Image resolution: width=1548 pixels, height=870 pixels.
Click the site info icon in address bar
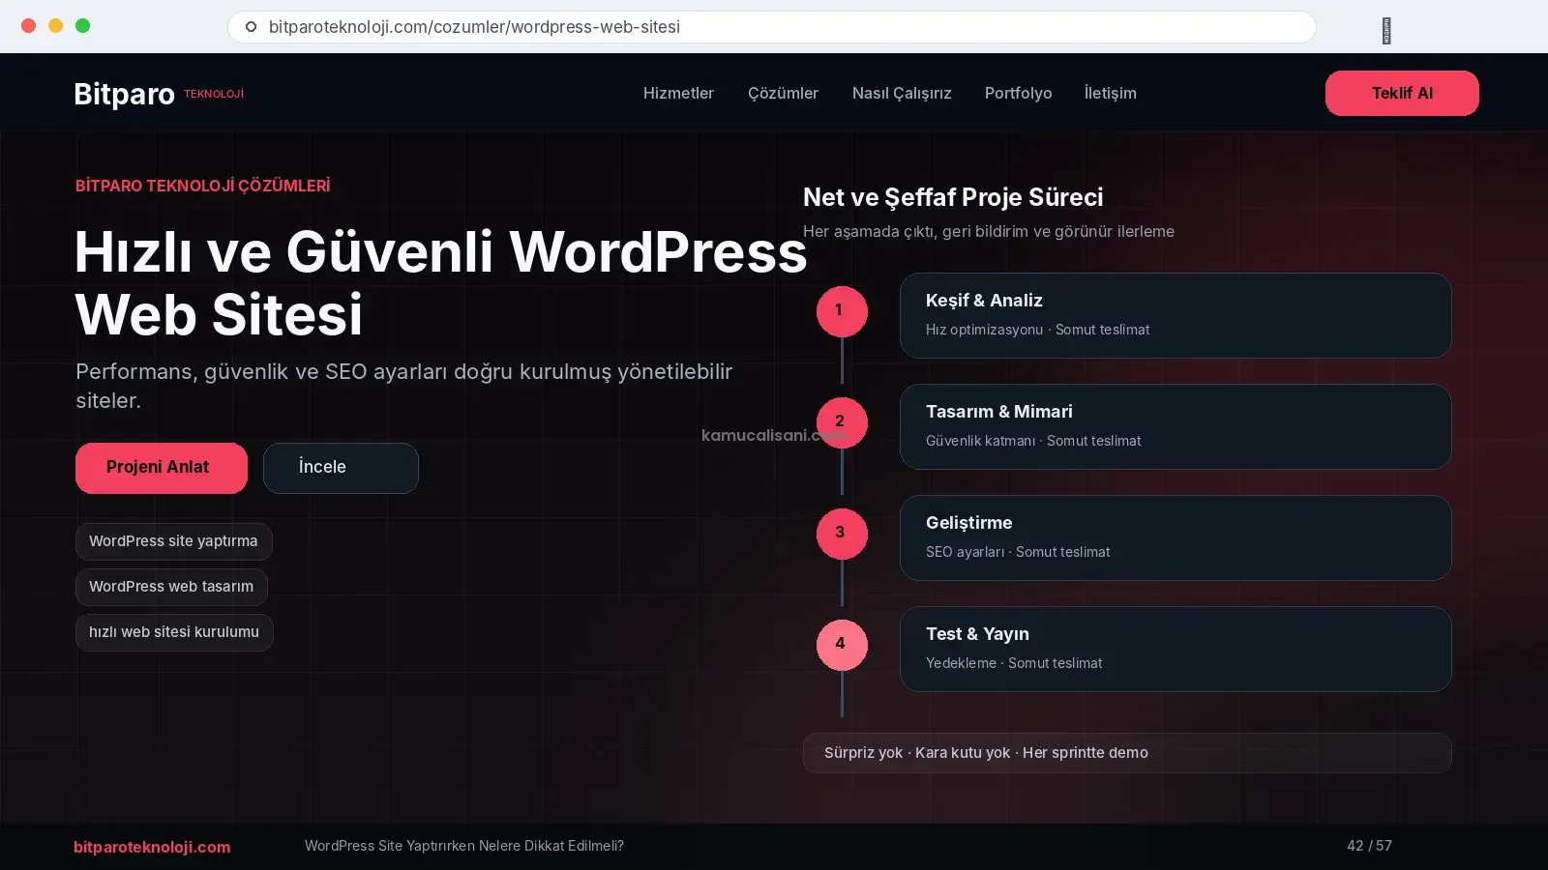click(x=251, y=27)
